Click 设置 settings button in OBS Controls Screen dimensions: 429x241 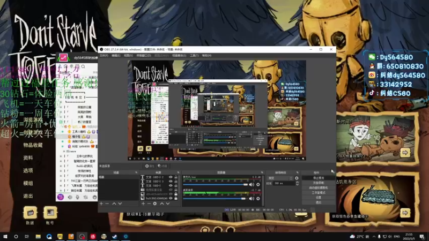pyautogui.click(x=319, y=198)
